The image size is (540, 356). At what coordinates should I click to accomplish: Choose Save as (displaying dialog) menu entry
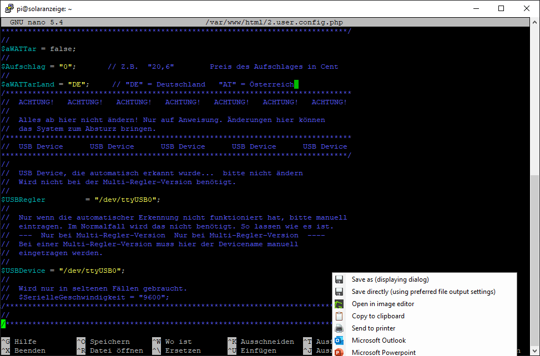(x=390, y=279)
